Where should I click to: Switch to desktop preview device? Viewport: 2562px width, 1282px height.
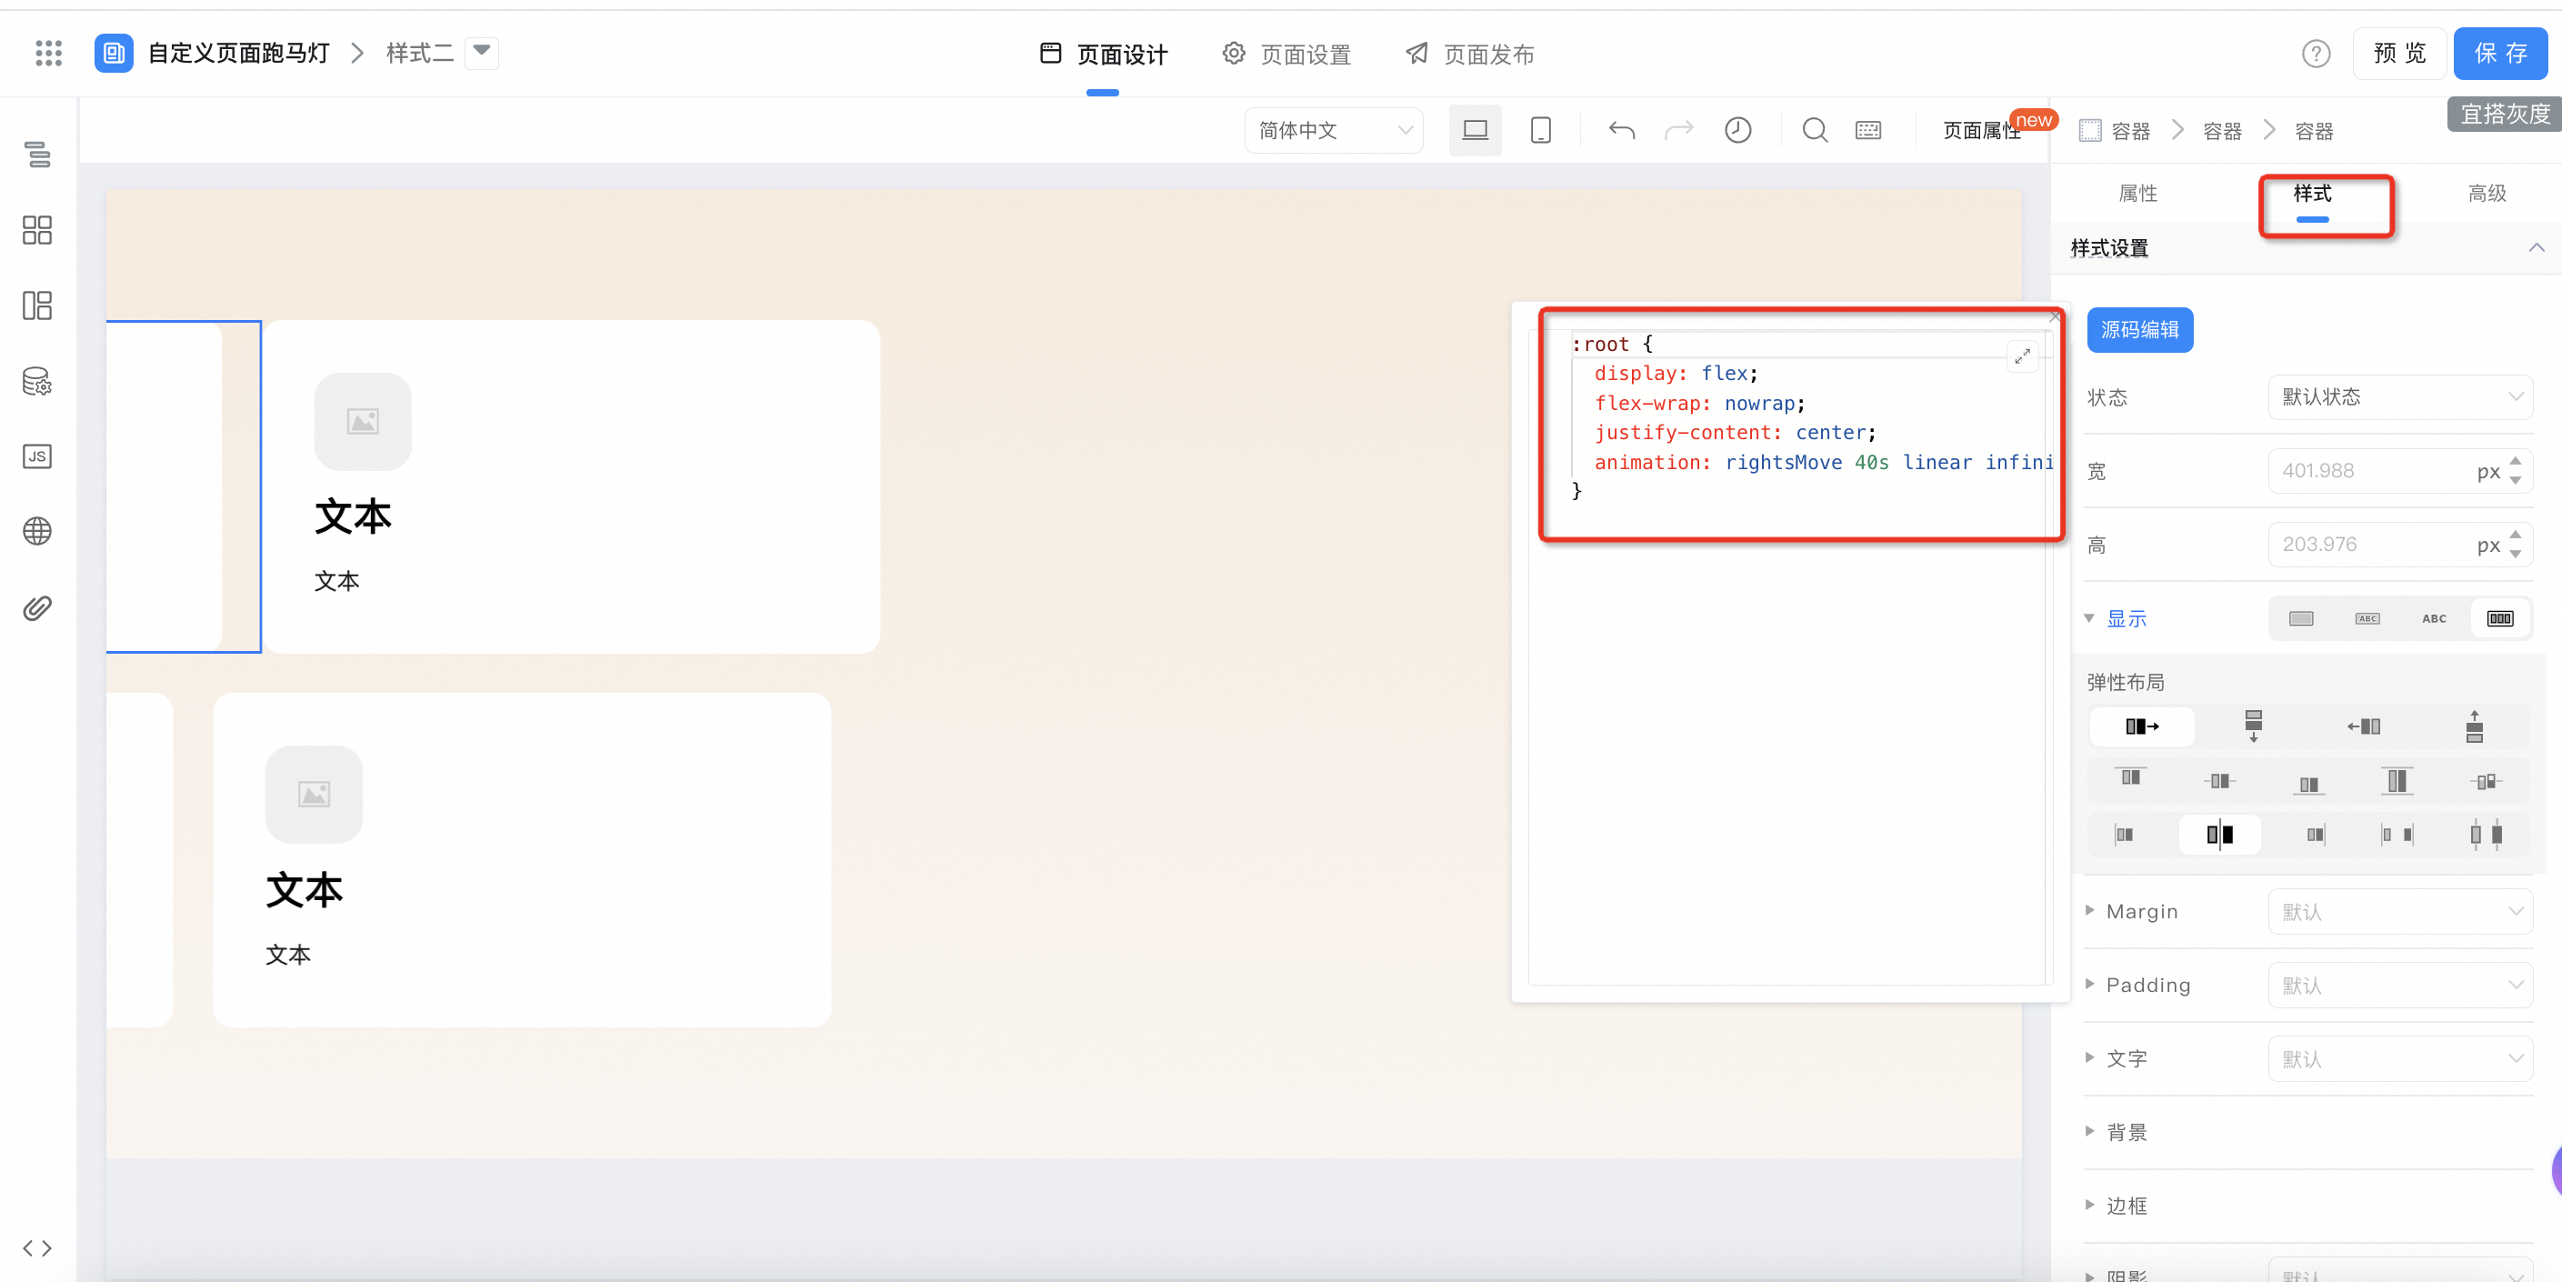coord(1475,130)
